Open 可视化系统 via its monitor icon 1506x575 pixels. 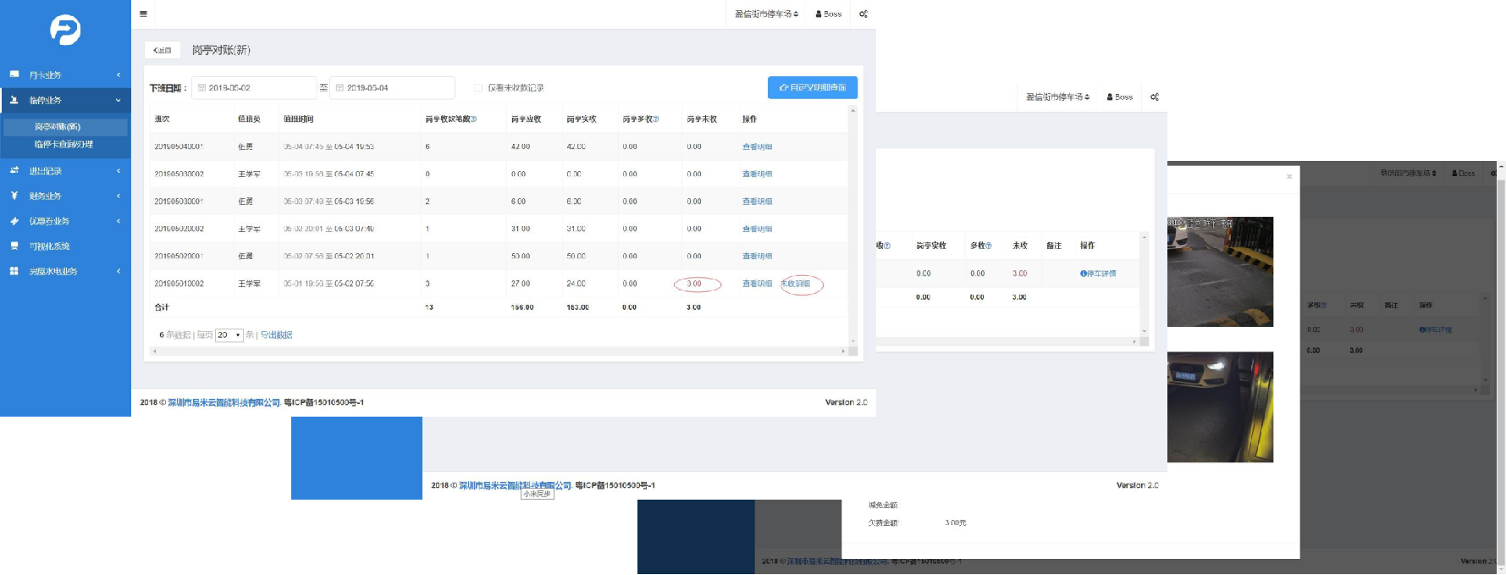[x=14, y=246]
